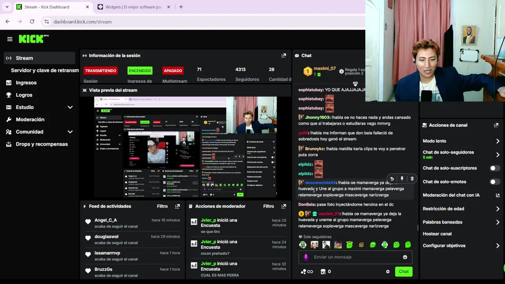505x284 pixels.
Task: Select Stream in the sidebar
Action: click(39, 58)
